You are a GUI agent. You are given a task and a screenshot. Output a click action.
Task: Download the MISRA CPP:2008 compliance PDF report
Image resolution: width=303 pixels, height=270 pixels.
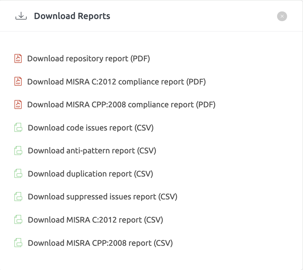pos(121,105)
